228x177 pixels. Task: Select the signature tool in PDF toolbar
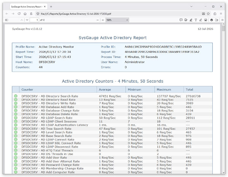point(186,20)
